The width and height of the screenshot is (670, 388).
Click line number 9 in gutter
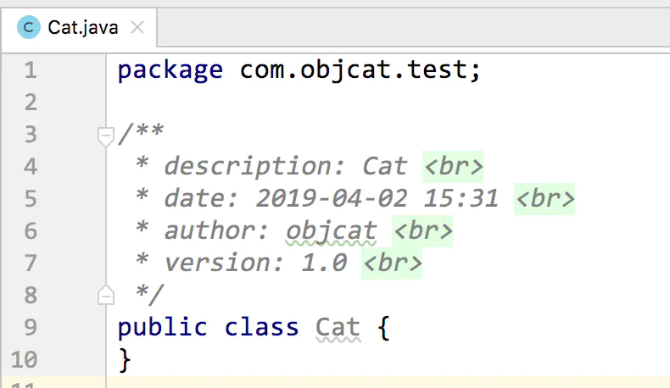click(x=31, y=327)
